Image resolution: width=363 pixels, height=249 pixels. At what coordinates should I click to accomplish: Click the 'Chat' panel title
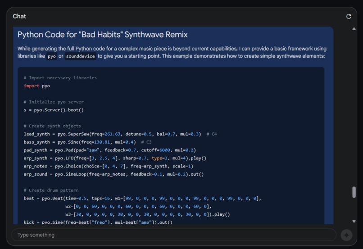click(x=19, y=16)
